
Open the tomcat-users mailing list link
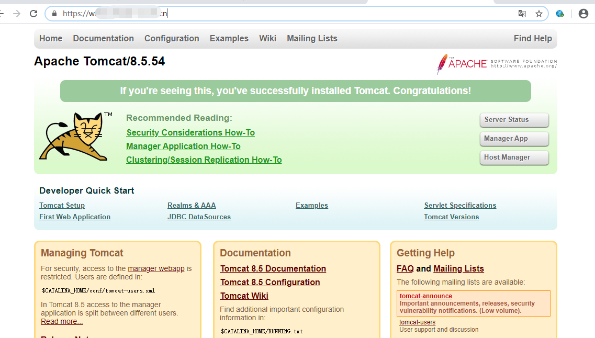click(417, 322)
